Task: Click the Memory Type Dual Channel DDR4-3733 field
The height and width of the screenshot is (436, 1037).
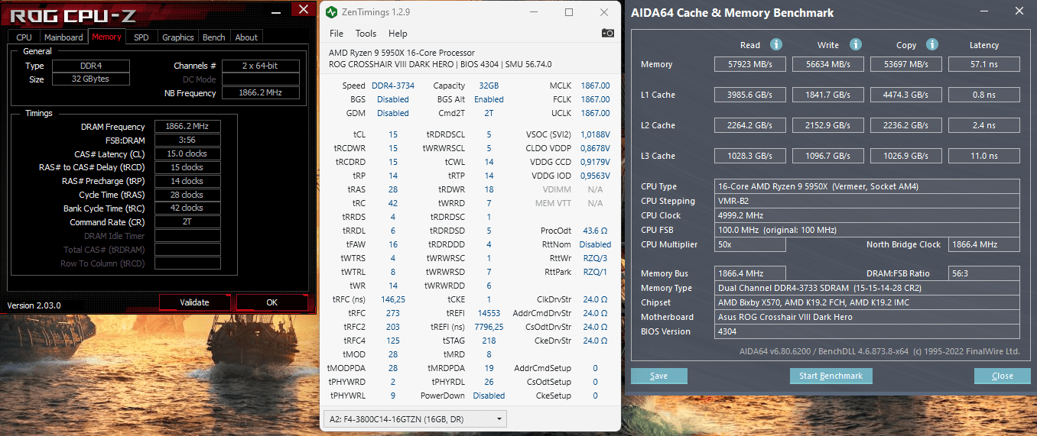Action: click(867, 288)
